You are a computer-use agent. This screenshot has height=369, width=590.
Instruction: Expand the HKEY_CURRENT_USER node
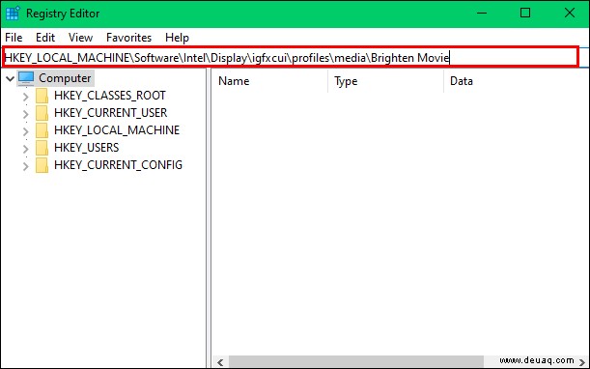[25, 114]
